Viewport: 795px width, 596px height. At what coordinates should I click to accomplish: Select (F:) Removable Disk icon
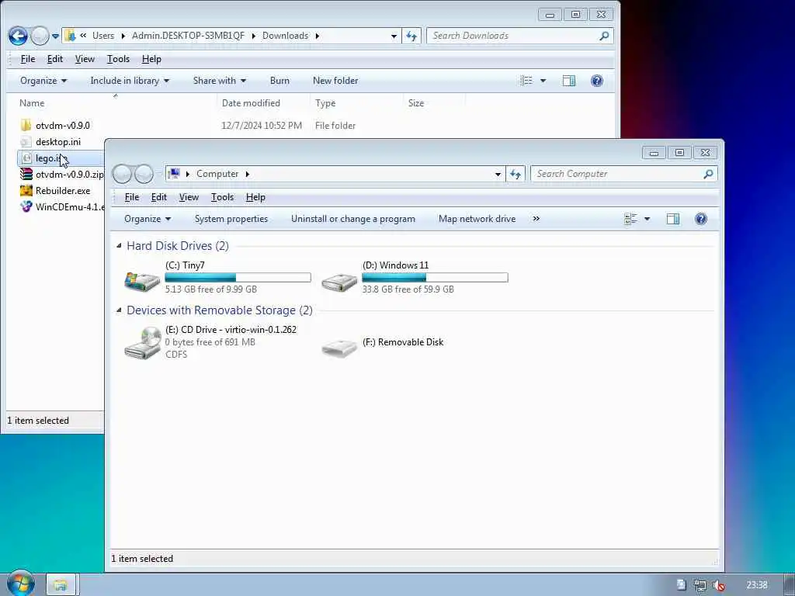tap(339, 348)
